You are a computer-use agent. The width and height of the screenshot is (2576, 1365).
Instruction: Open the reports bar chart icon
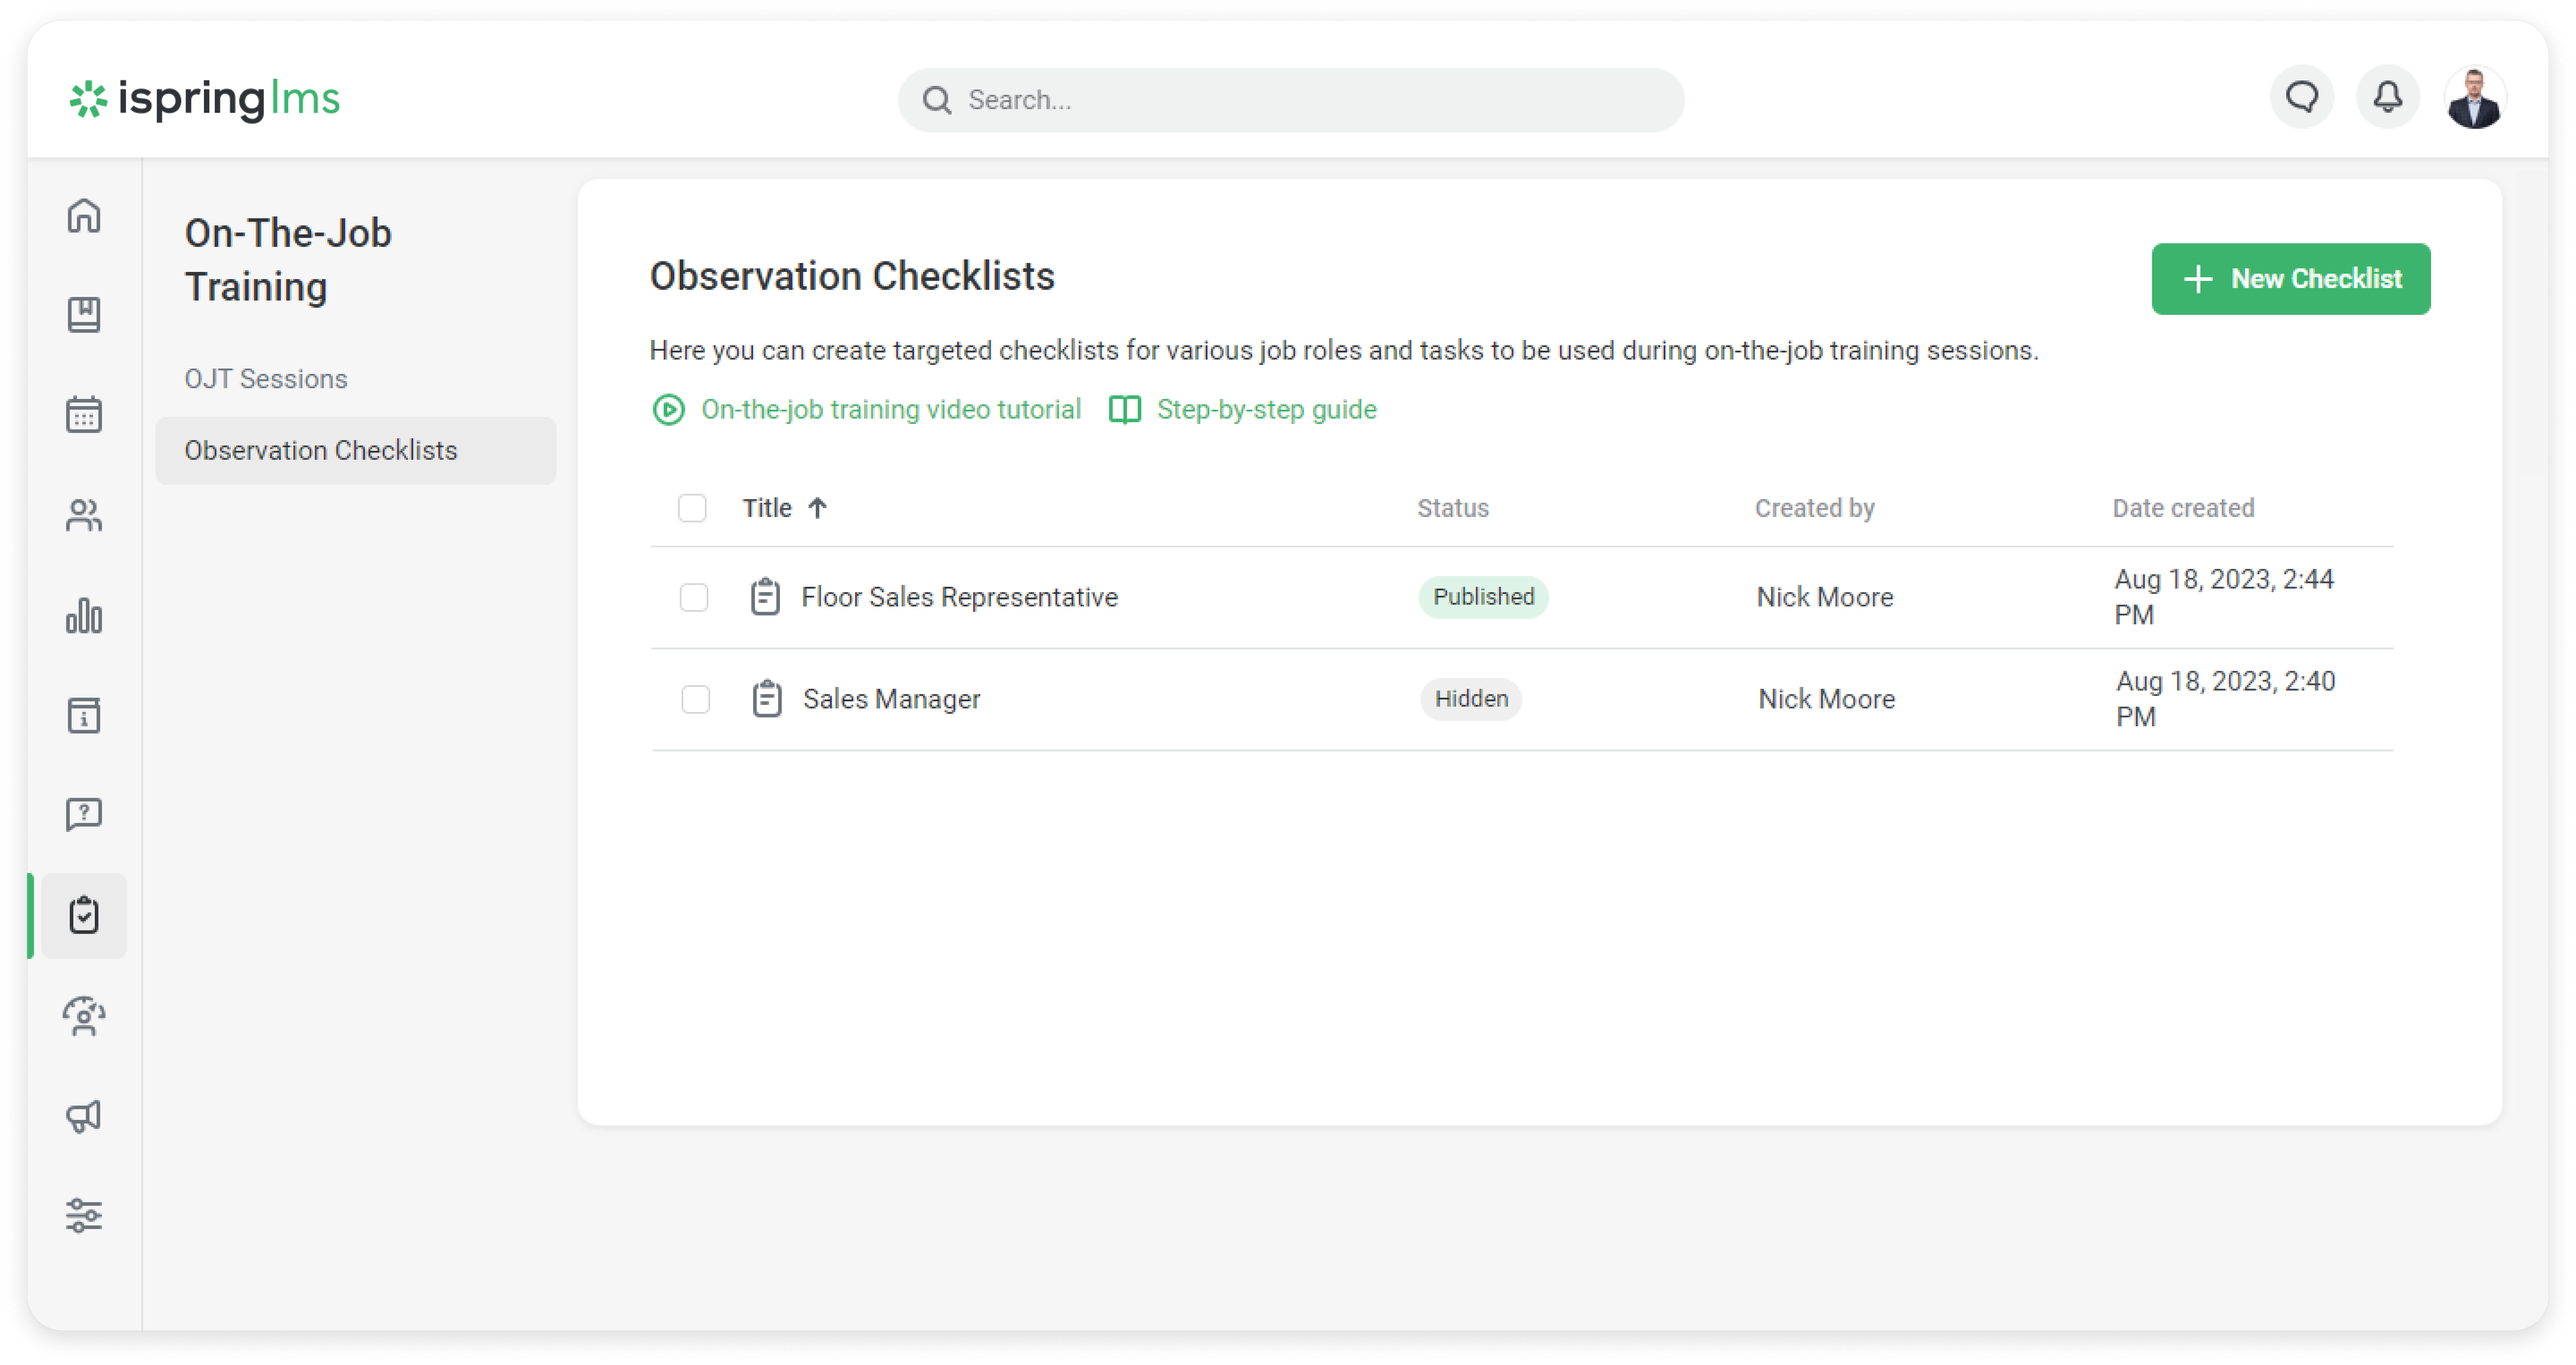(x=84, y=615)
